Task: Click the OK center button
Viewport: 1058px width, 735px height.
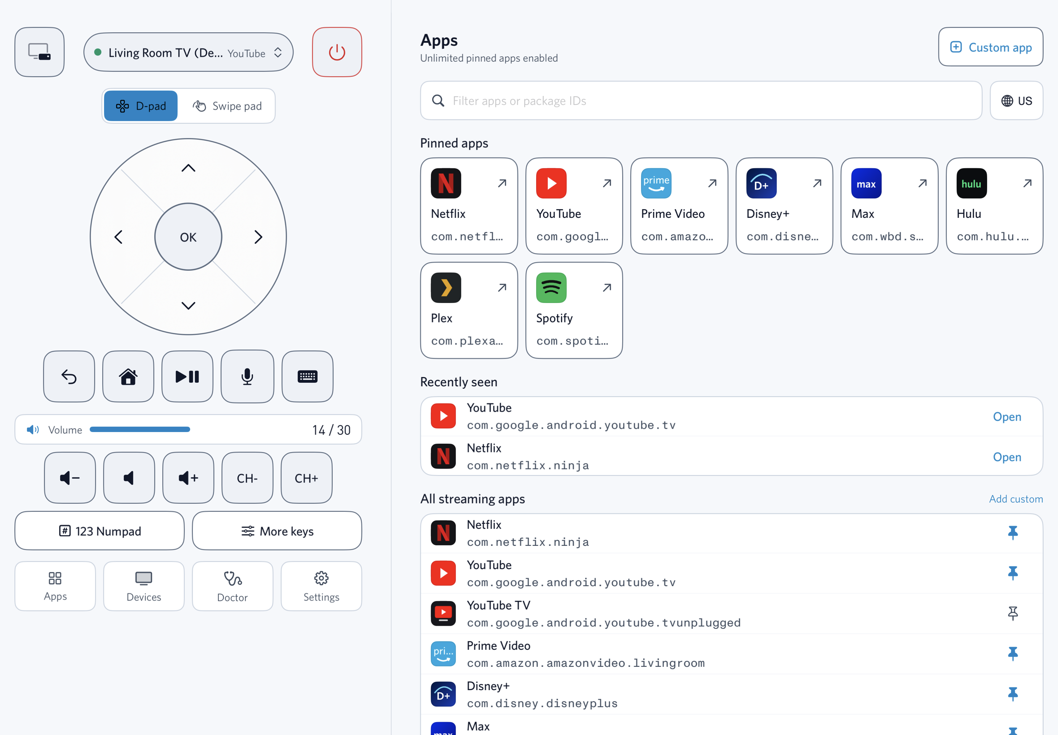Action: (188, 237)
